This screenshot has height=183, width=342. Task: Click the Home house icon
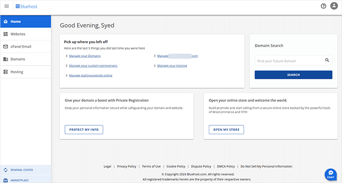coord(6,21)
